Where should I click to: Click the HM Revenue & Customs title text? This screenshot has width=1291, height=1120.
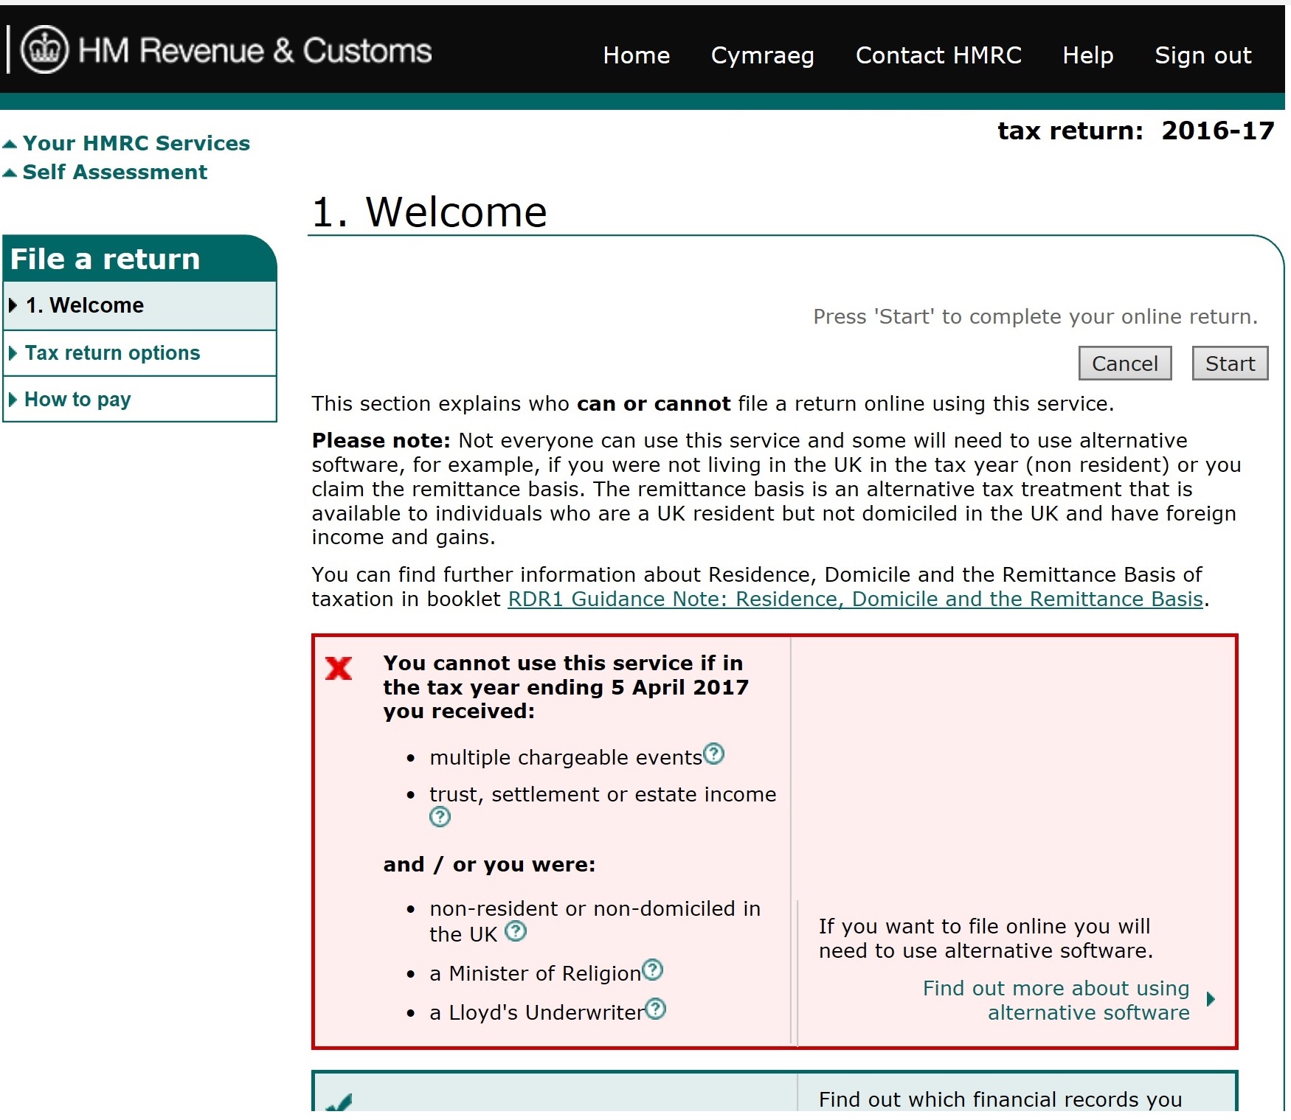[x=255, y=50]
